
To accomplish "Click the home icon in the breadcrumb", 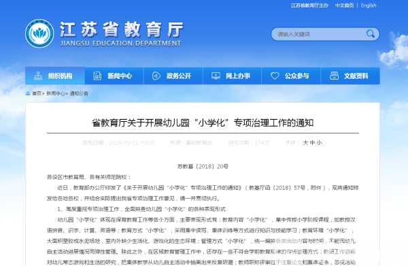I will tap(28, 93).
